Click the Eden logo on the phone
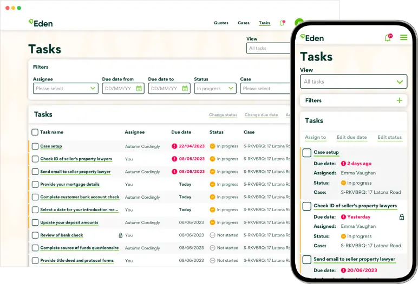The image size is (418, 284). 312,38
